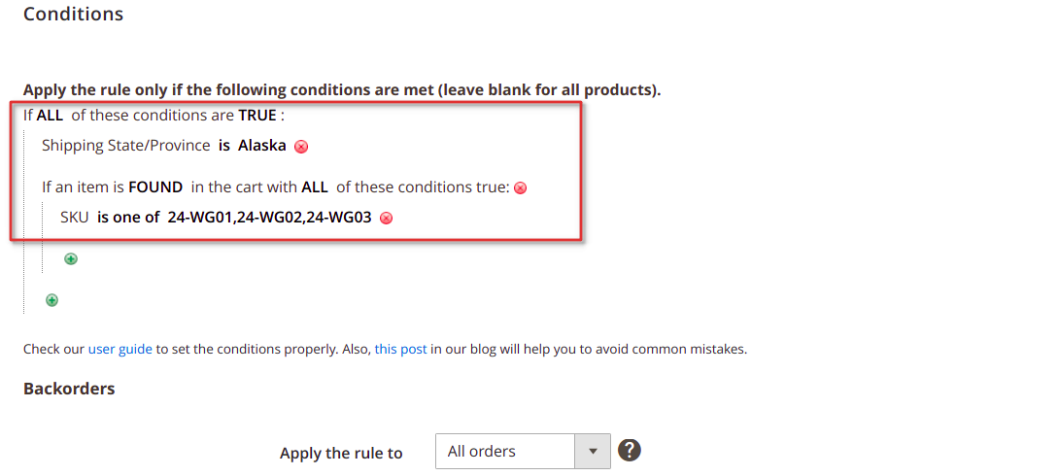Switch the FOUND option for cart item
This screenshot has width=1059, height=476.
pos(155,187)
